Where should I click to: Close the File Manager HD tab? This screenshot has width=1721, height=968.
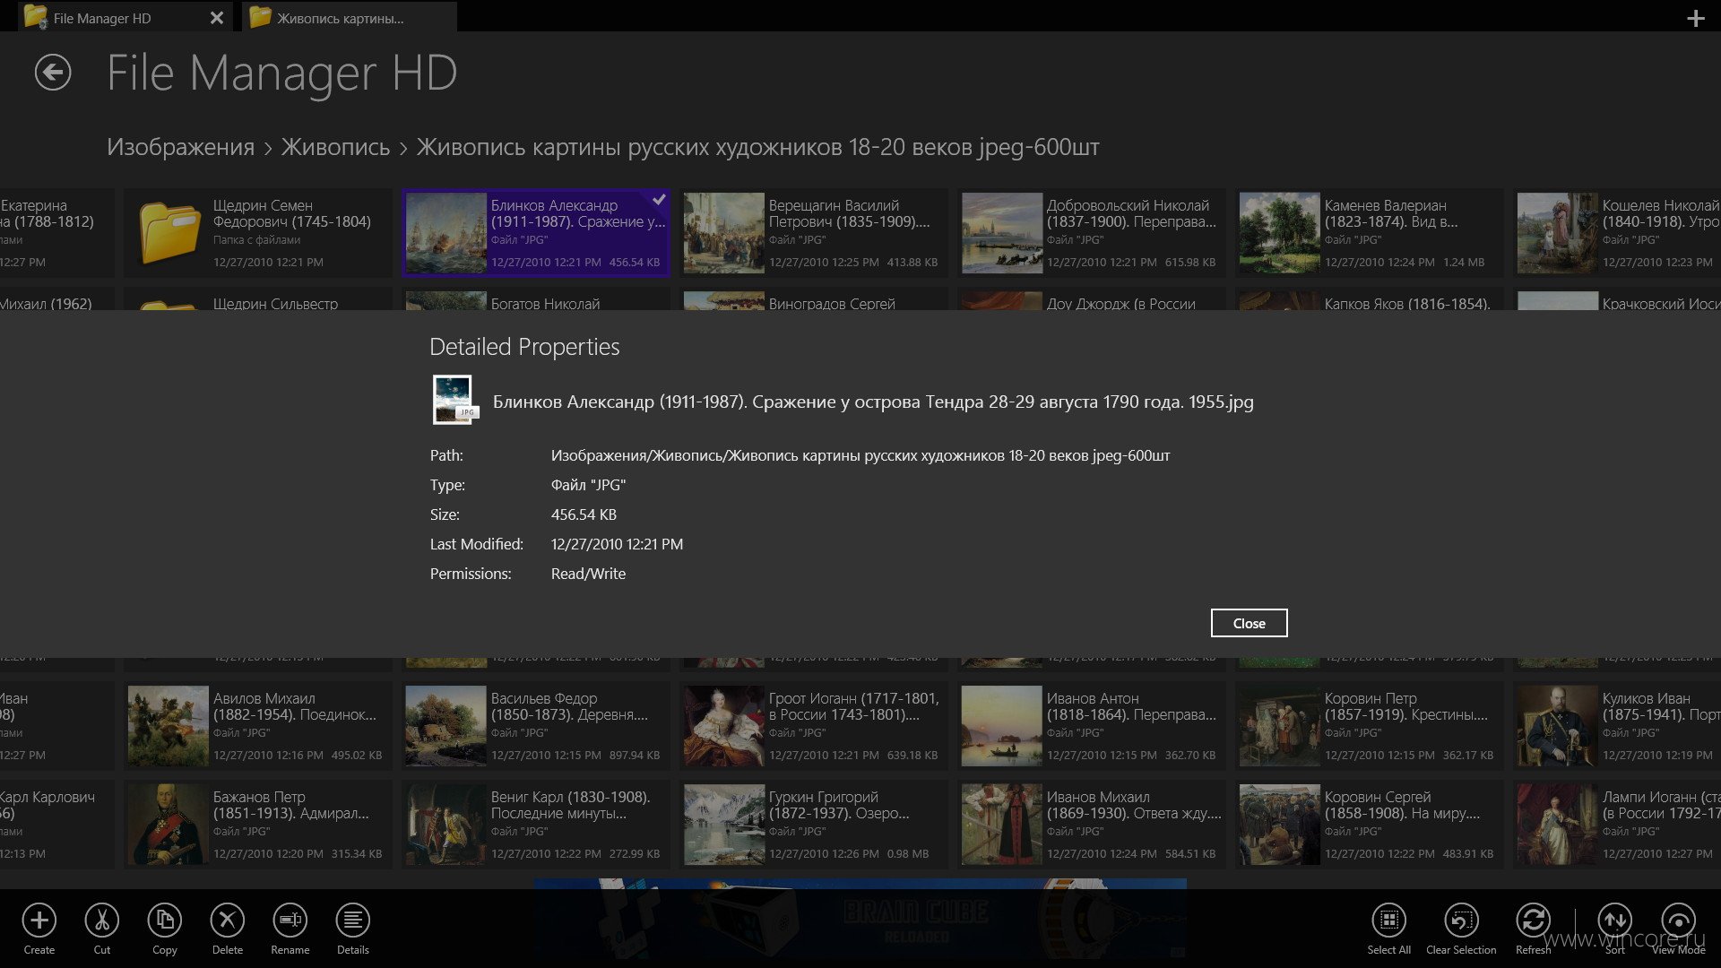[x=216, y=18]
